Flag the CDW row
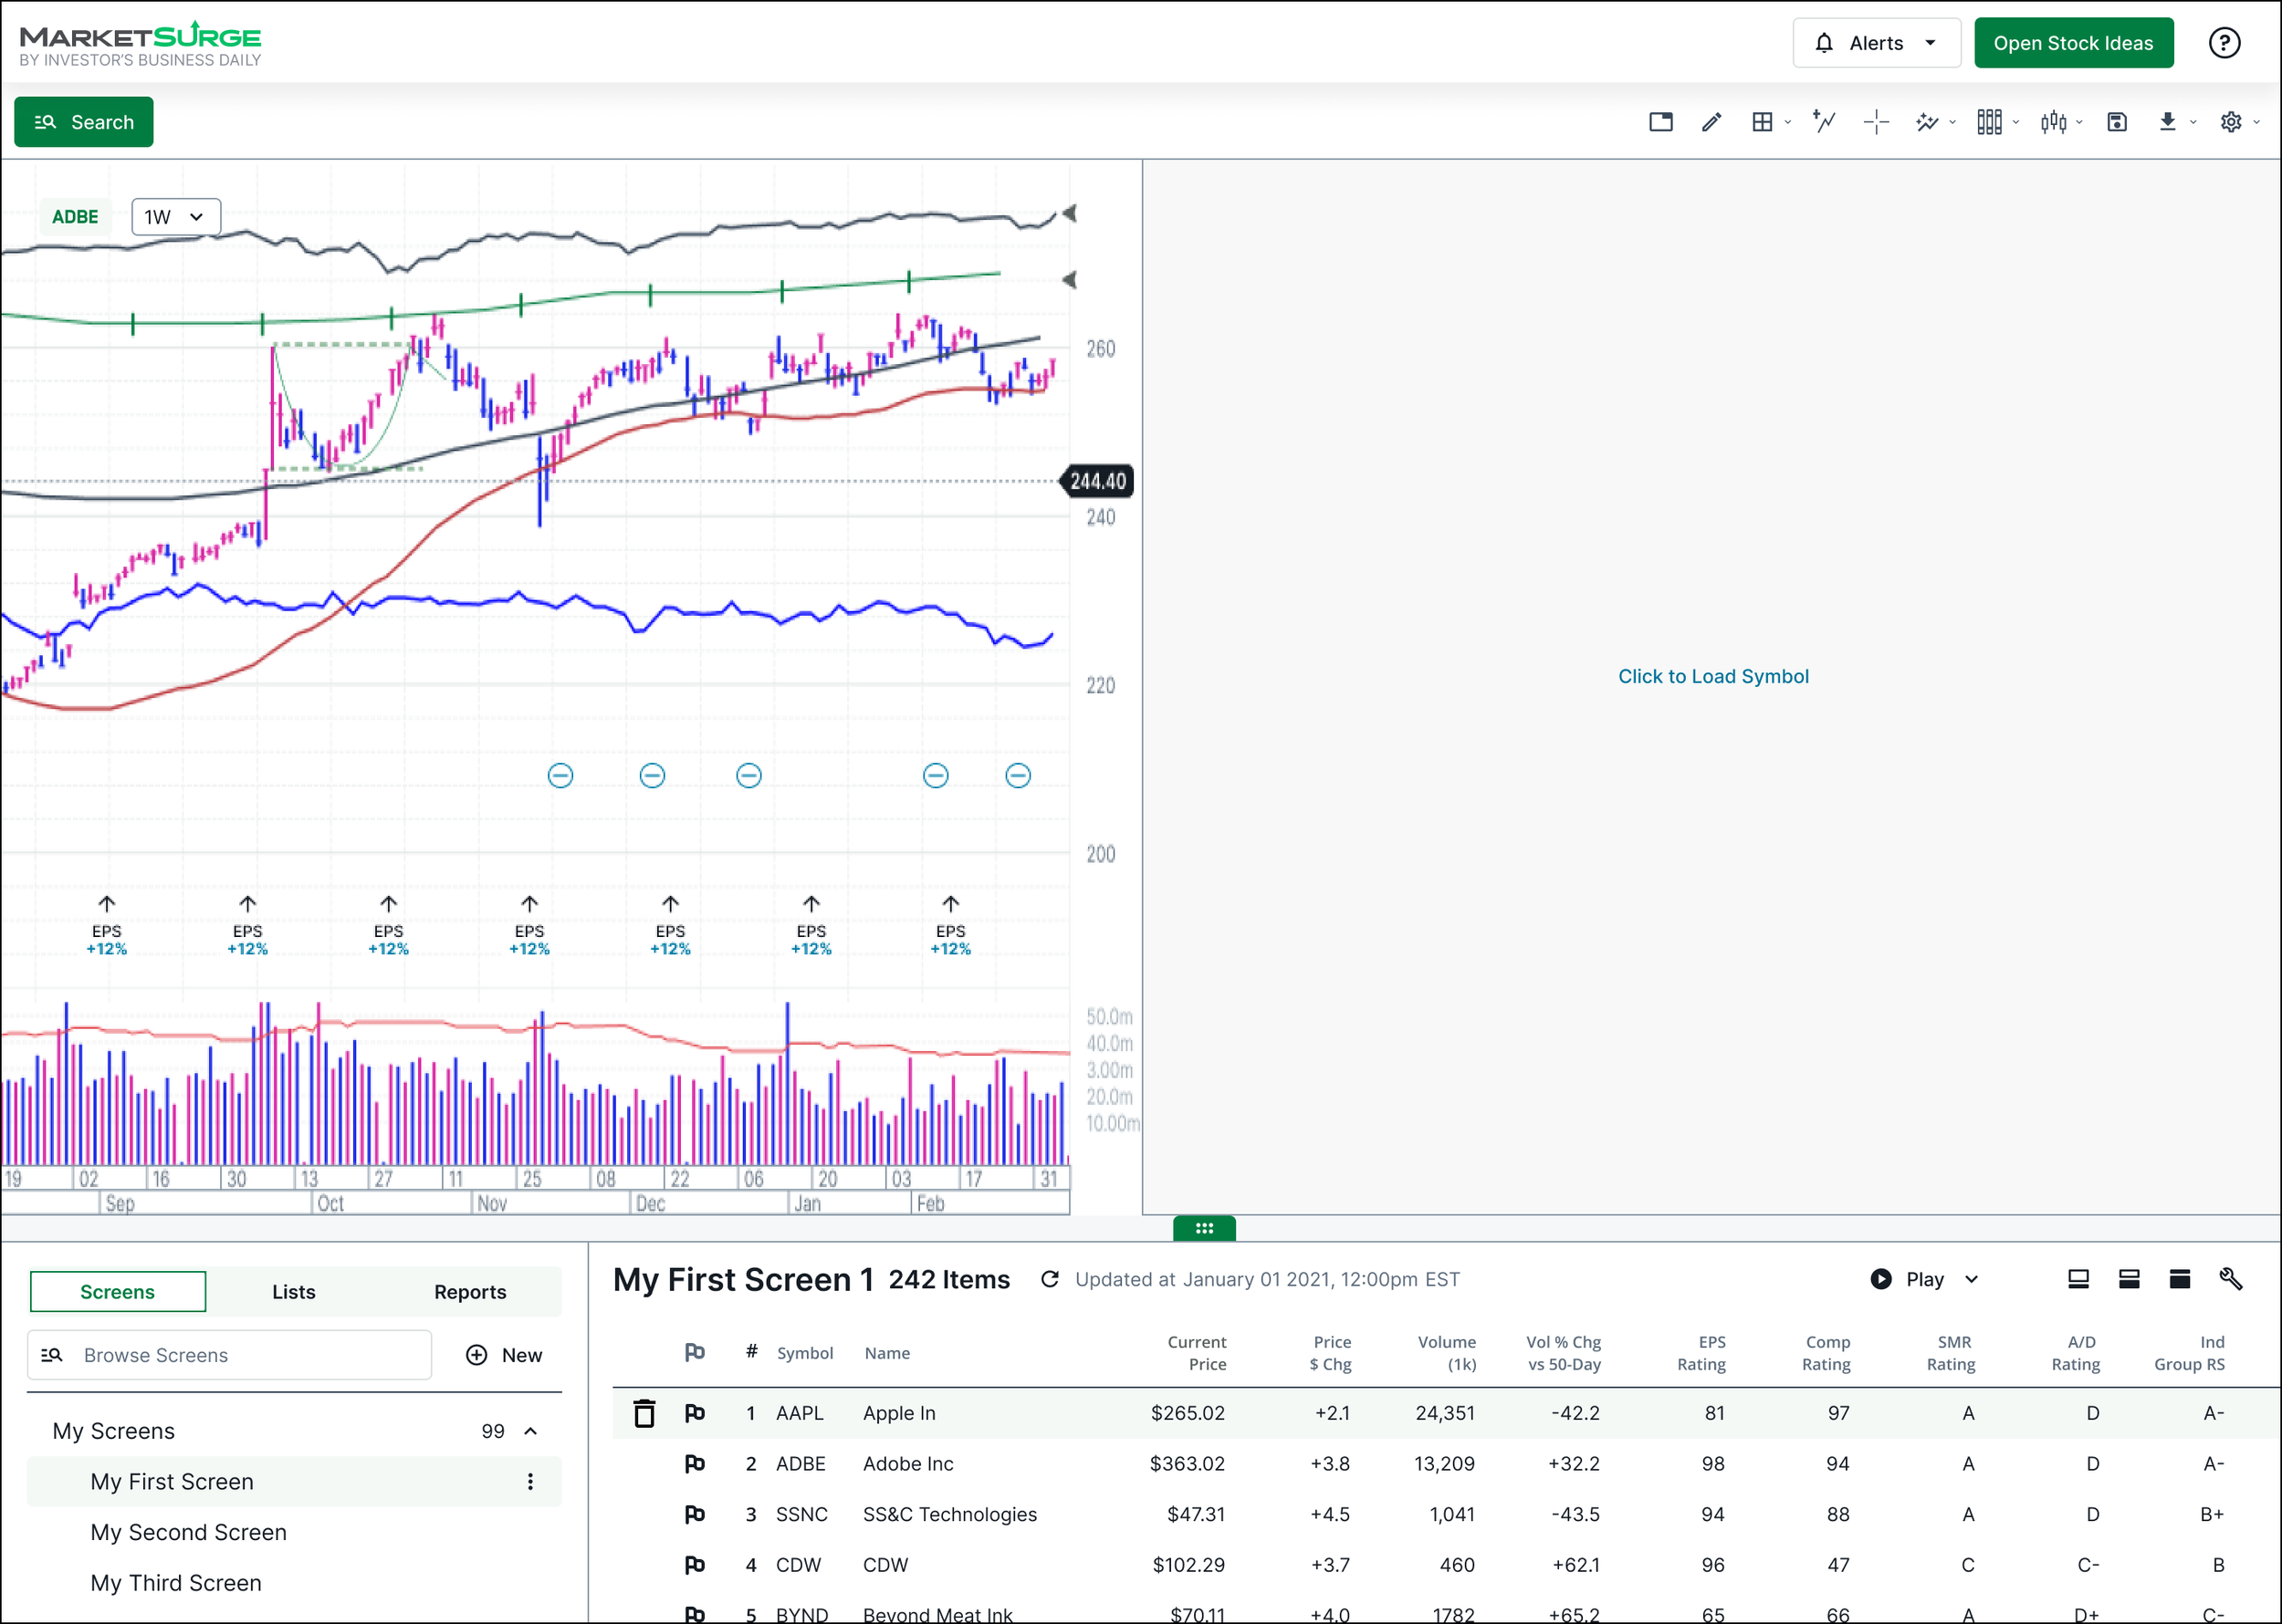2282x1624 pixels. (x=695, y=1565)
